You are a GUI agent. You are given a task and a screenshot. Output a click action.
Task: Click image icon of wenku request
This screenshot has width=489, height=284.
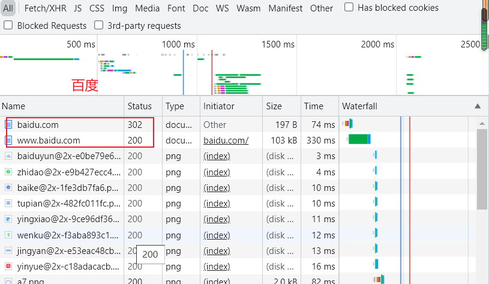(8, 235)
